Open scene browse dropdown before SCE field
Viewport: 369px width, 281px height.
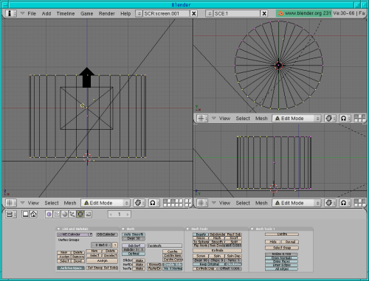210,13
